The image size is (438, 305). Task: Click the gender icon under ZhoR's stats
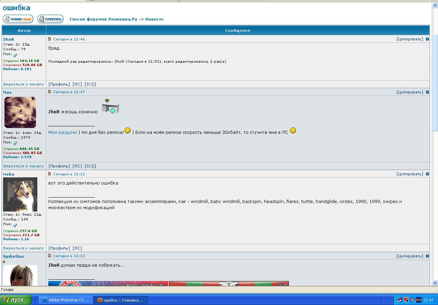pos(15,55)
